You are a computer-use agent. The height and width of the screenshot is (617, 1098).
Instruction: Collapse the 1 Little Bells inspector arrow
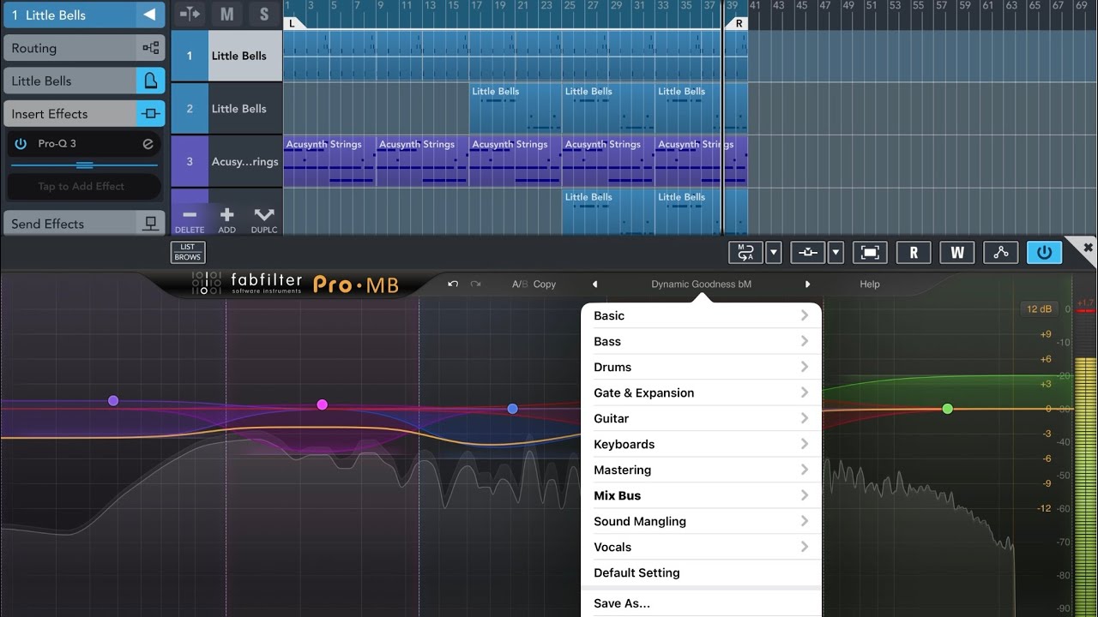[150, 15]
